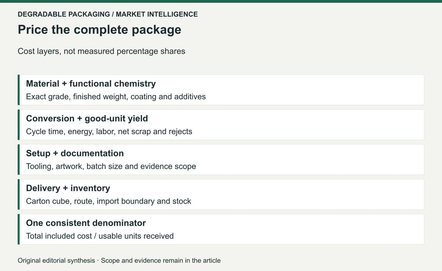Select the 'Delivery + inventory' heading
Screen dimensions: 442x271
tap(68, 188)
